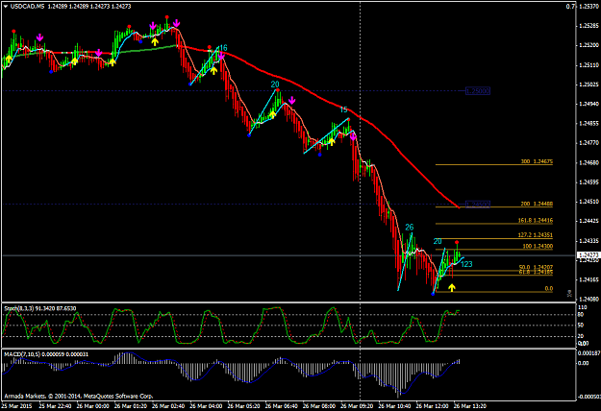Click the magenta down arrow beside the 16 label
This screenshot has width=601, height=411.
(x=221, y=57)
